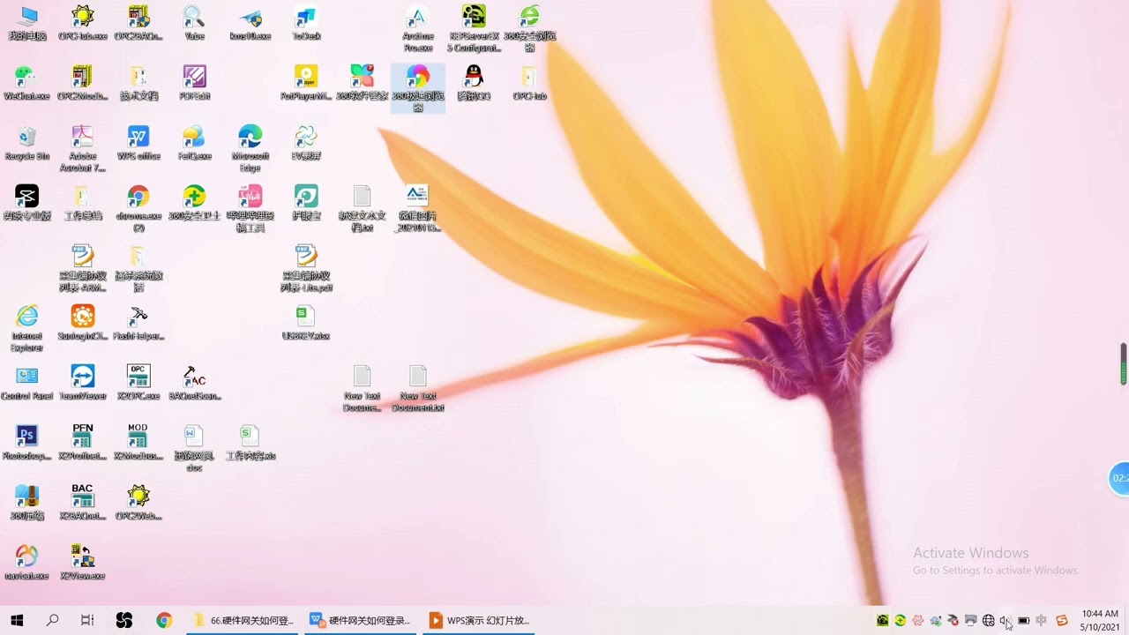Select the Control Panel icon
Screen dimensions: 1129x635
pyautogui.click(x=26, y=383)
